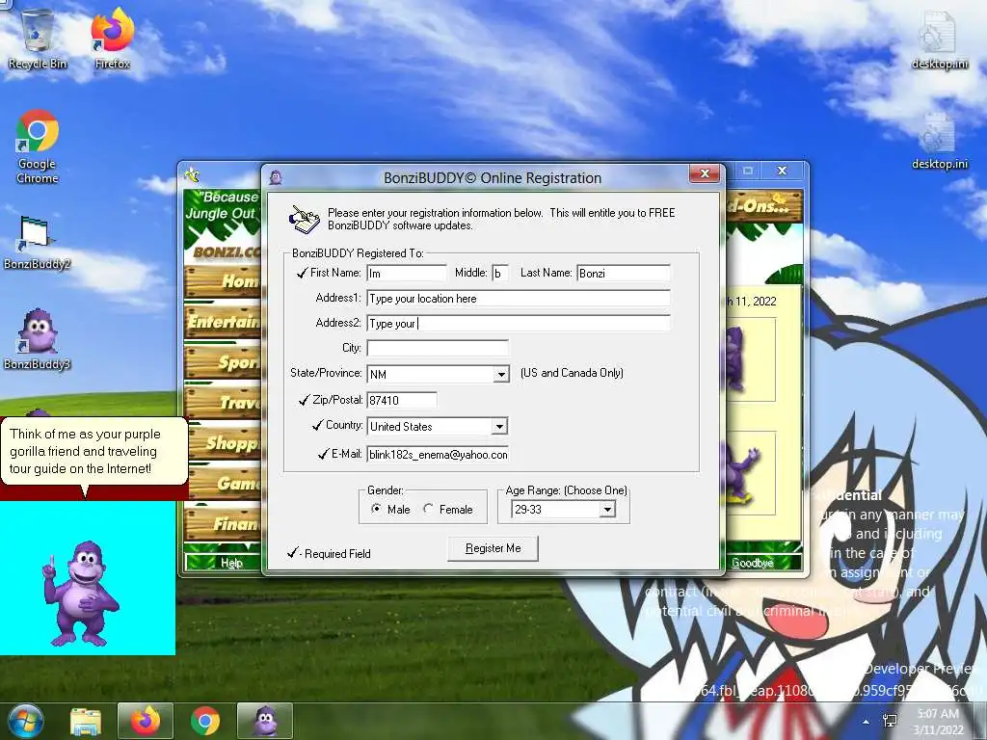Maximize the background Bonzi window
Screen dimensions: 987x740
pos(748,171)
